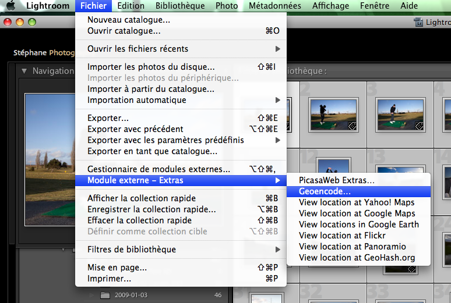Choose Effacer la collection rapide
This screenshot has width=451, height=303.
[x=181, y=220]
